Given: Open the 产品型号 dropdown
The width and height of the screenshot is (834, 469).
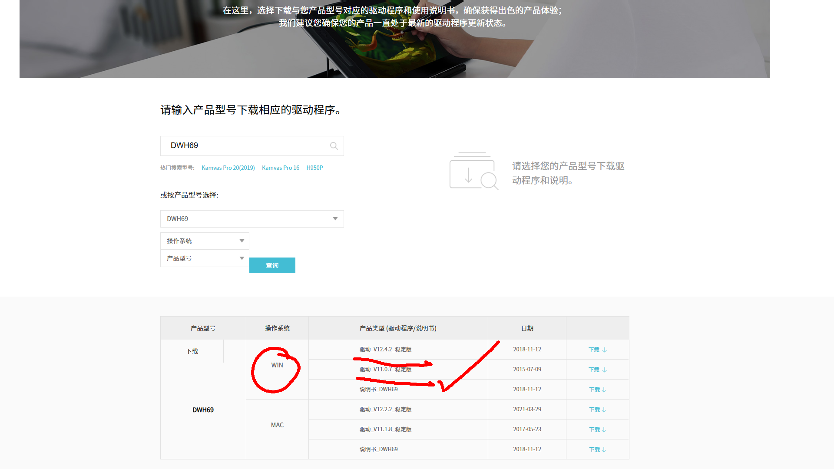Looking at the screenshot, I should 205,258.
